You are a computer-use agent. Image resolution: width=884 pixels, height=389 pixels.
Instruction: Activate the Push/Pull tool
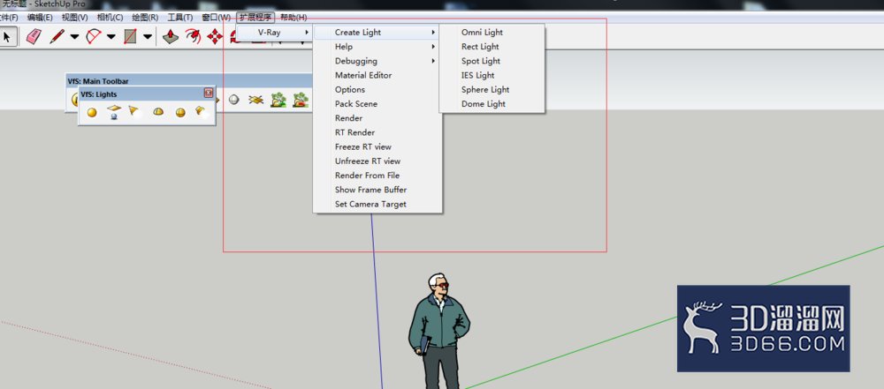tap(171, 36)
